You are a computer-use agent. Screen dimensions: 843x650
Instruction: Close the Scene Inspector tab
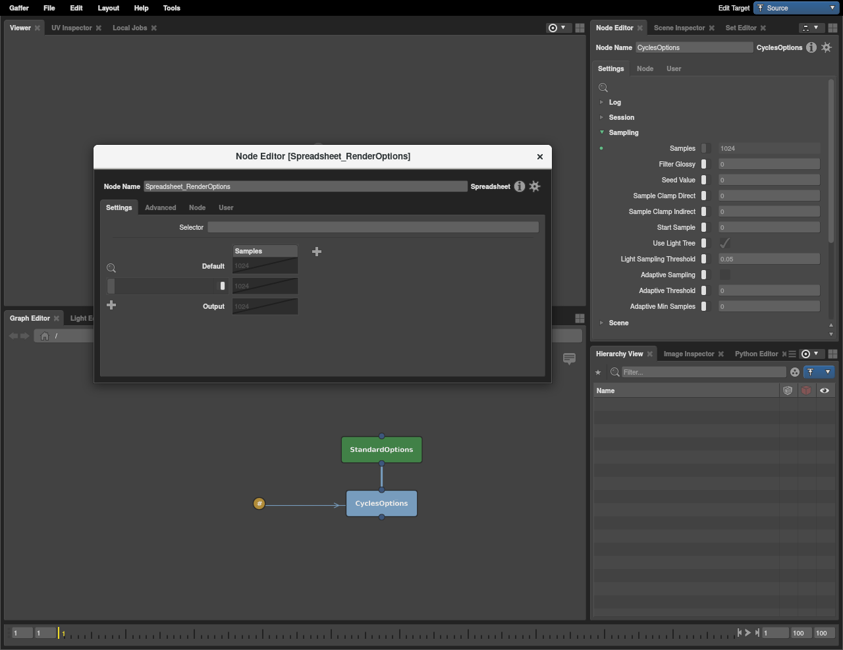coord(711,28)
